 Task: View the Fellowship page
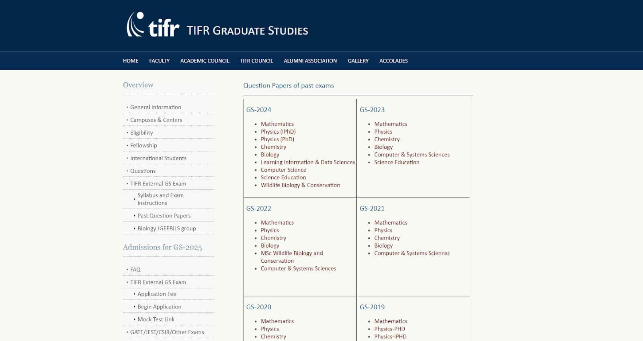coord(143,145)
